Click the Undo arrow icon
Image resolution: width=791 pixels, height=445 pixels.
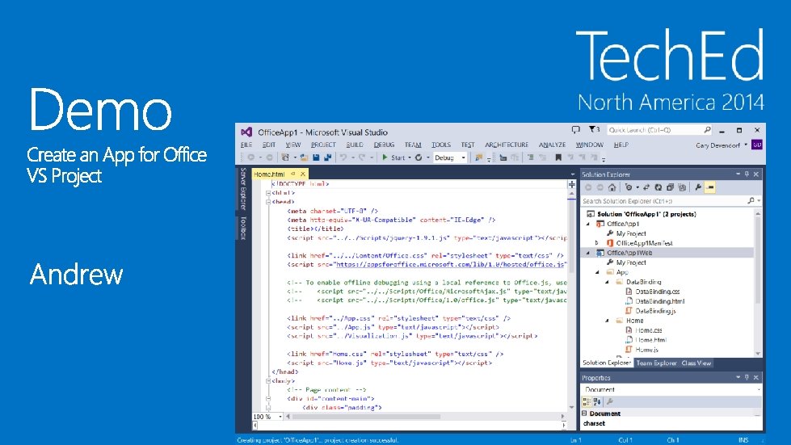(343, 157)
